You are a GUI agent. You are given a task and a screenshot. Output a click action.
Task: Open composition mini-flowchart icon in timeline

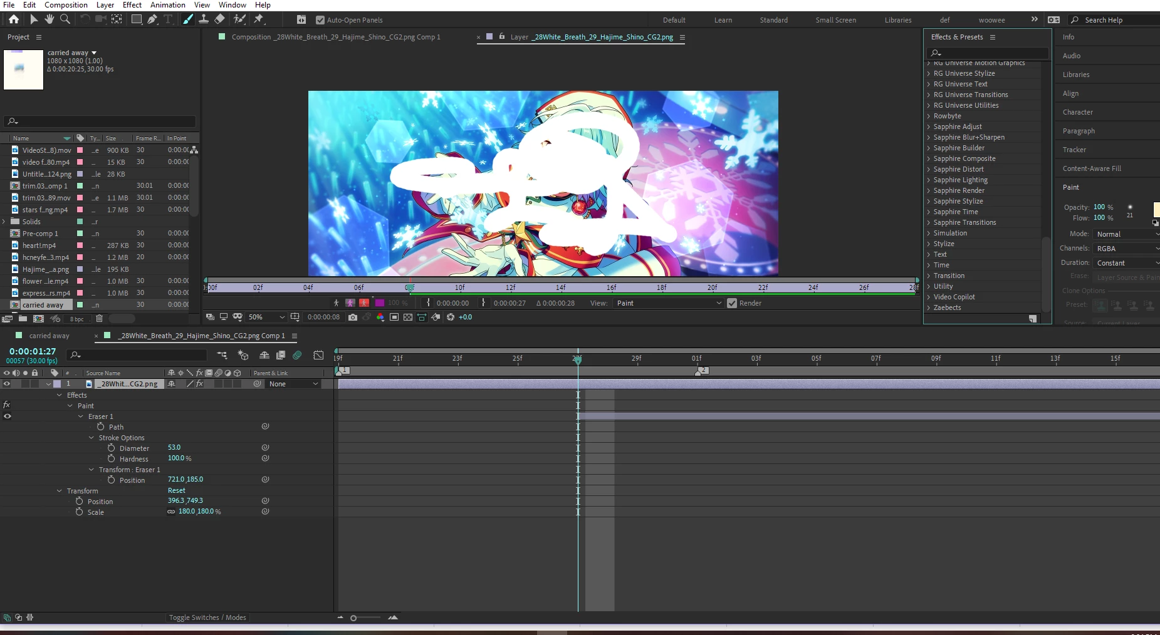click(222, 355)
